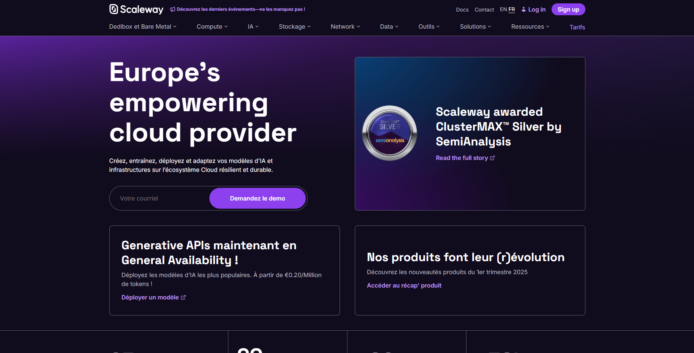Screen dimensions: 694x353
Task: Open the Docs link
Action: coord(462,10)
